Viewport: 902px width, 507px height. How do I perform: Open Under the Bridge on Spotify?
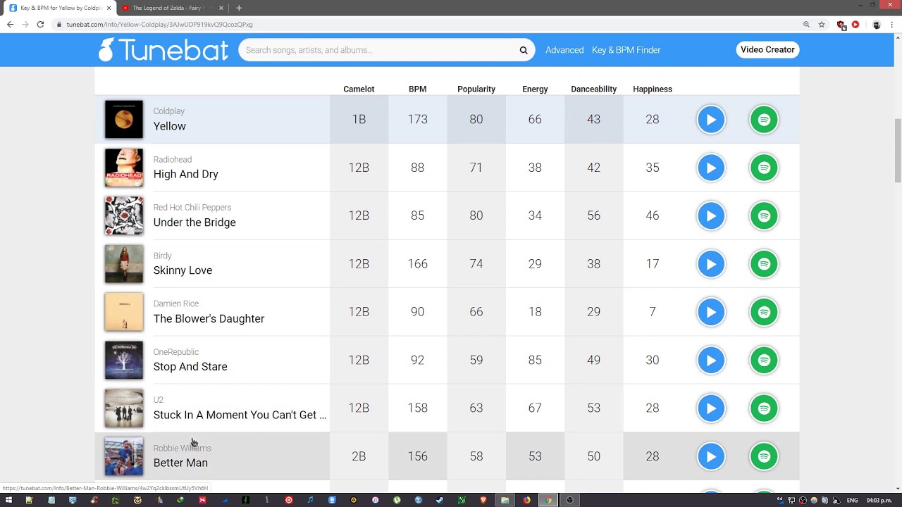pyautogui.click(x=764, y=215)
